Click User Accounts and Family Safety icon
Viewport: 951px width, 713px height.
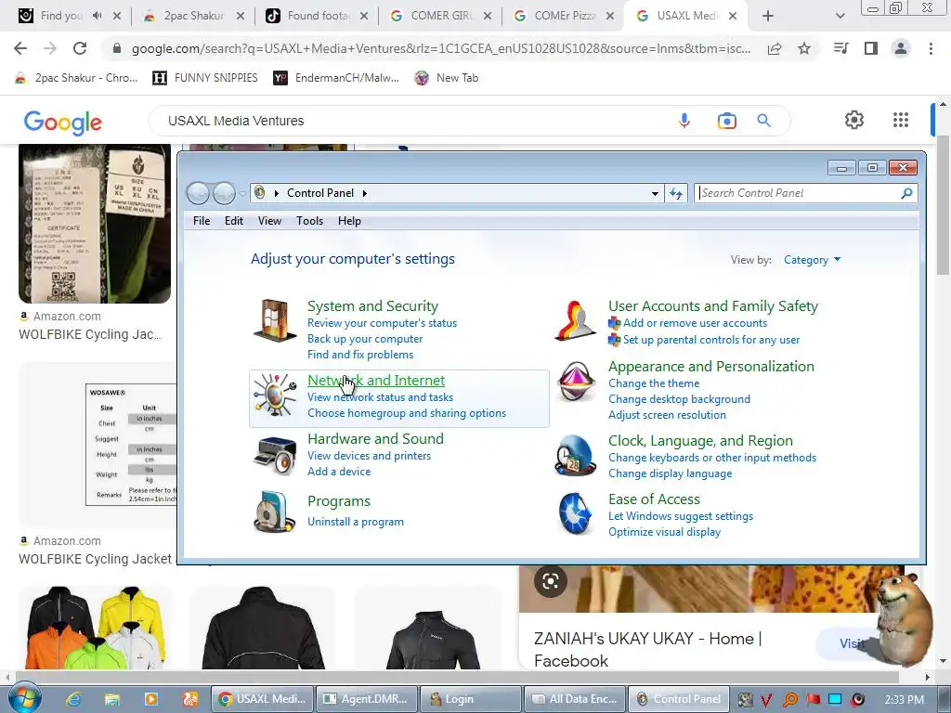coord(575,320)
